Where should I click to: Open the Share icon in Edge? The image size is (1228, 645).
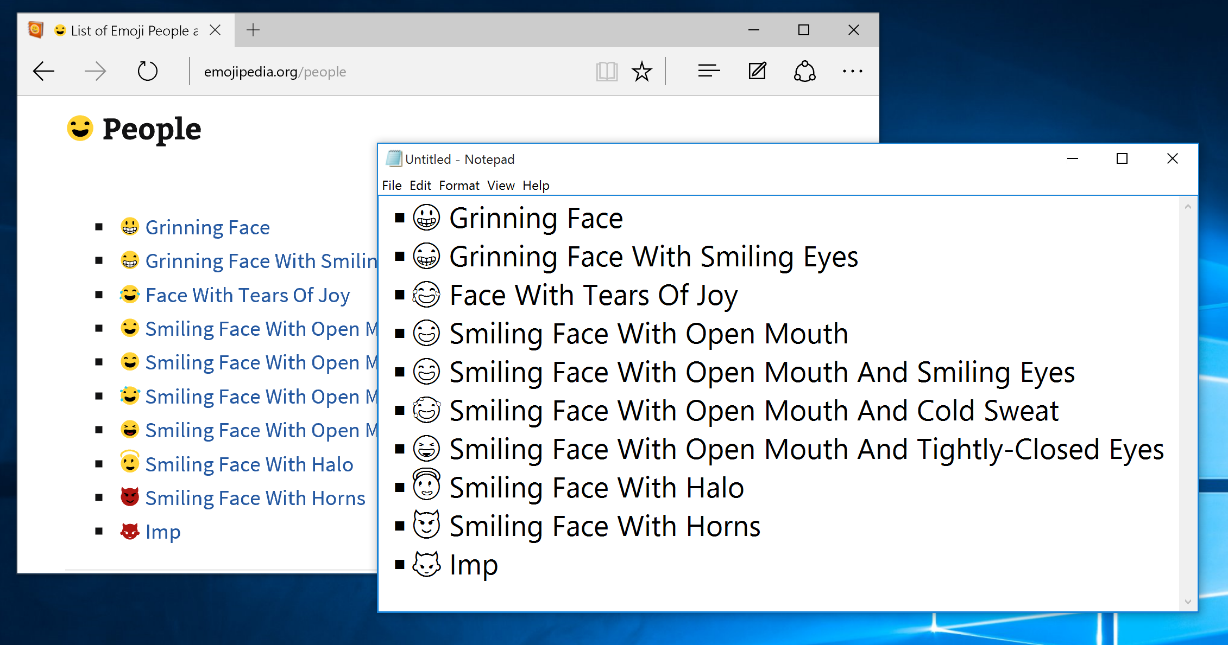pyautogui.click(x=805, y=71)
